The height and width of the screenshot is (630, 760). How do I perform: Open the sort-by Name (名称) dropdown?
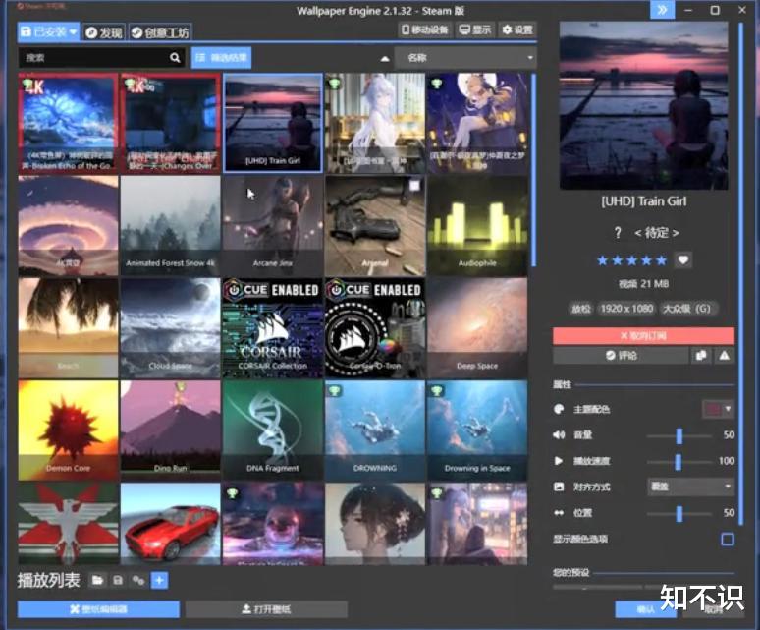(465, 58)
